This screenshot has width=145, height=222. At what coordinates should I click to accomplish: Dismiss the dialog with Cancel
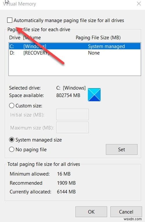(x=126, y=212)
